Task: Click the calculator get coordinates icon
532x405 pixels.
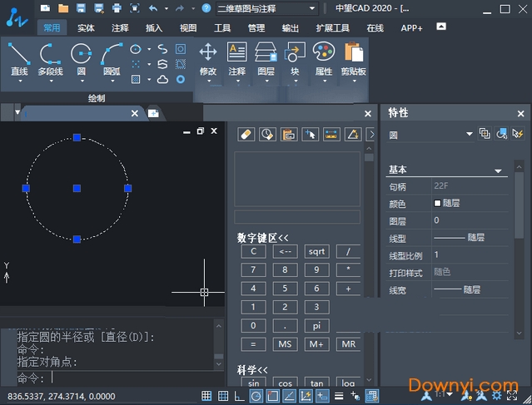Action: (x=310, y=135)
